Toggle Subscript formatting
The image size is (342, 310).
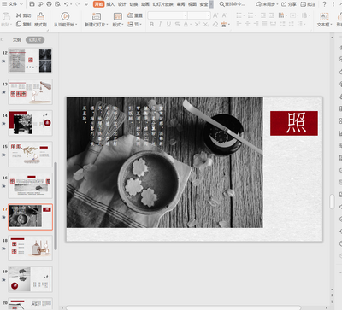pyautogui.click(x=206, y=25)
